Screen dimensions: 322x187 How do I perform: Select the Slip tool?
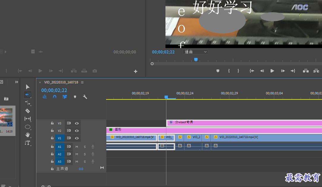pos(28,119)
